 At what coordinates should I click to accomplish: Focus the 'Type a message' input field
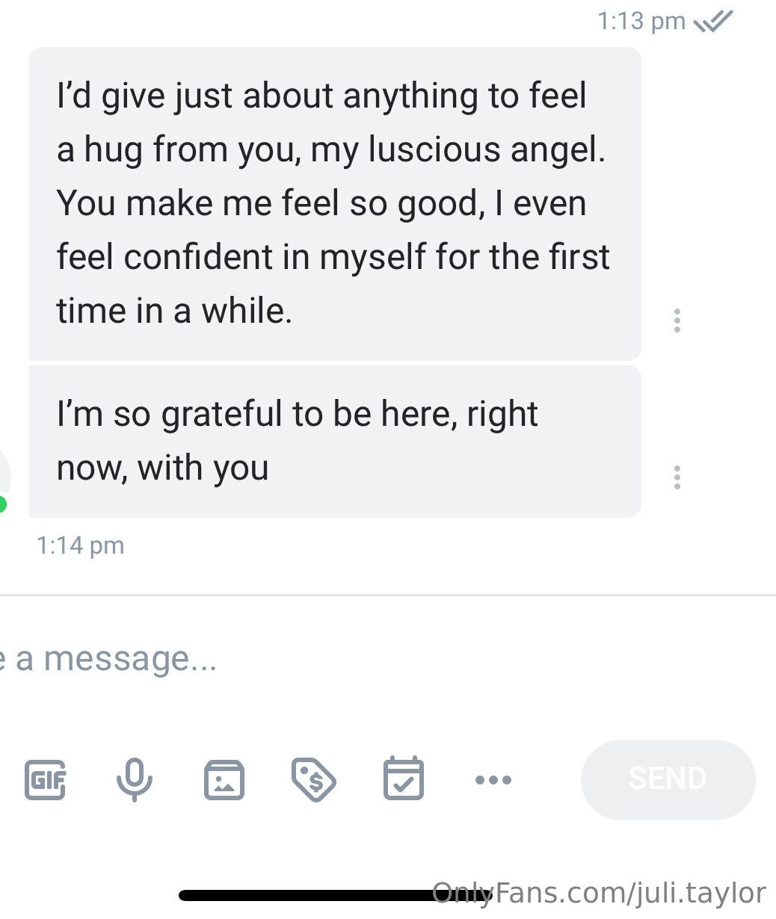[x=299, y=659]
